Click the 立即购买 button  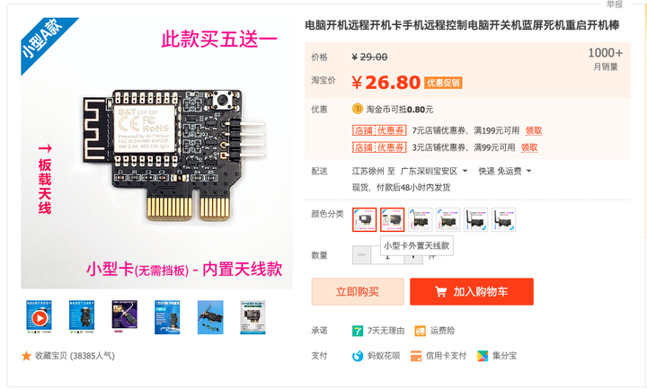tap(358, 292)
